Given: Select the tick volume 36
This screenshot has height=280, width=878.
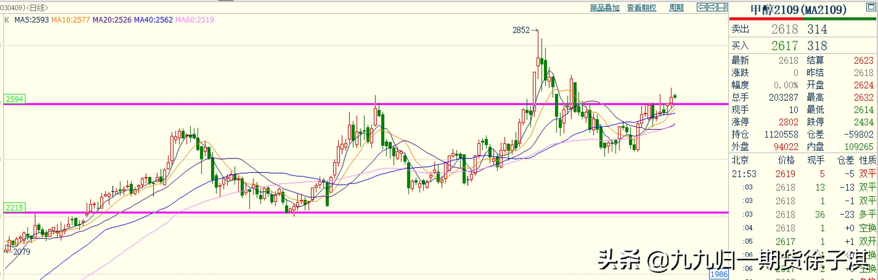Looking at the screenshot, I should click(x=820, y=214).
